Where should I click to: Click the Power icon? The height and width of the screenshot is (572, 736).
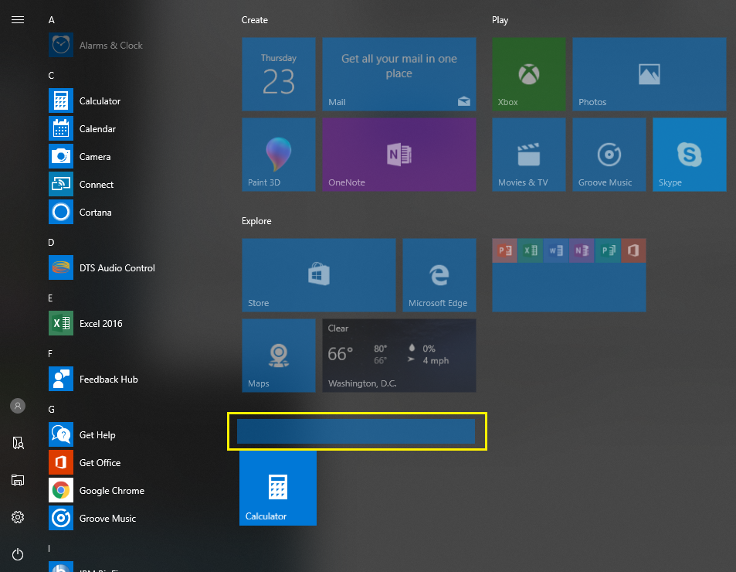pyautogui.click(x=18, y=555)
